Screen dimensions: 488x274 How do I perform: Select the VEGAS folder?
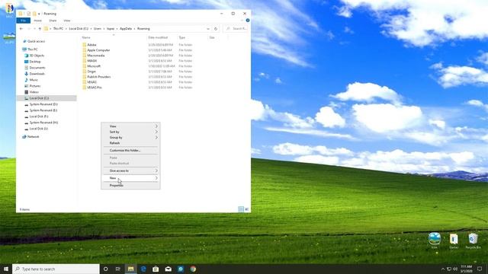(91, 82)
